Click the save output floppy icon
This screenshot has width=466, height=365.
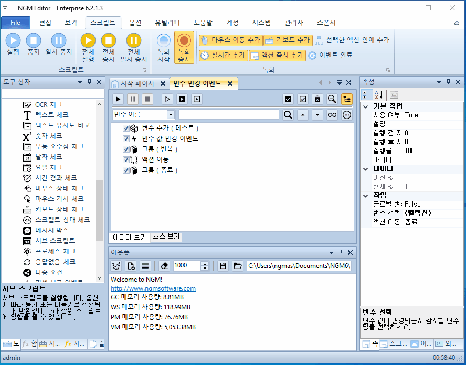point(223,266)
